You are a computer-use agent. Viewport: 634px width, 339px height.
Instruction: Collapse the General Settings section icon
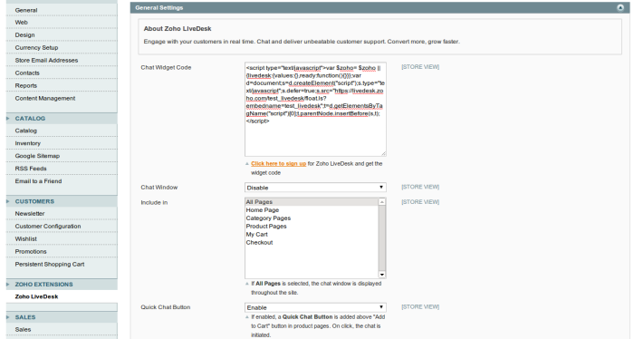click(x=620, y=7)
